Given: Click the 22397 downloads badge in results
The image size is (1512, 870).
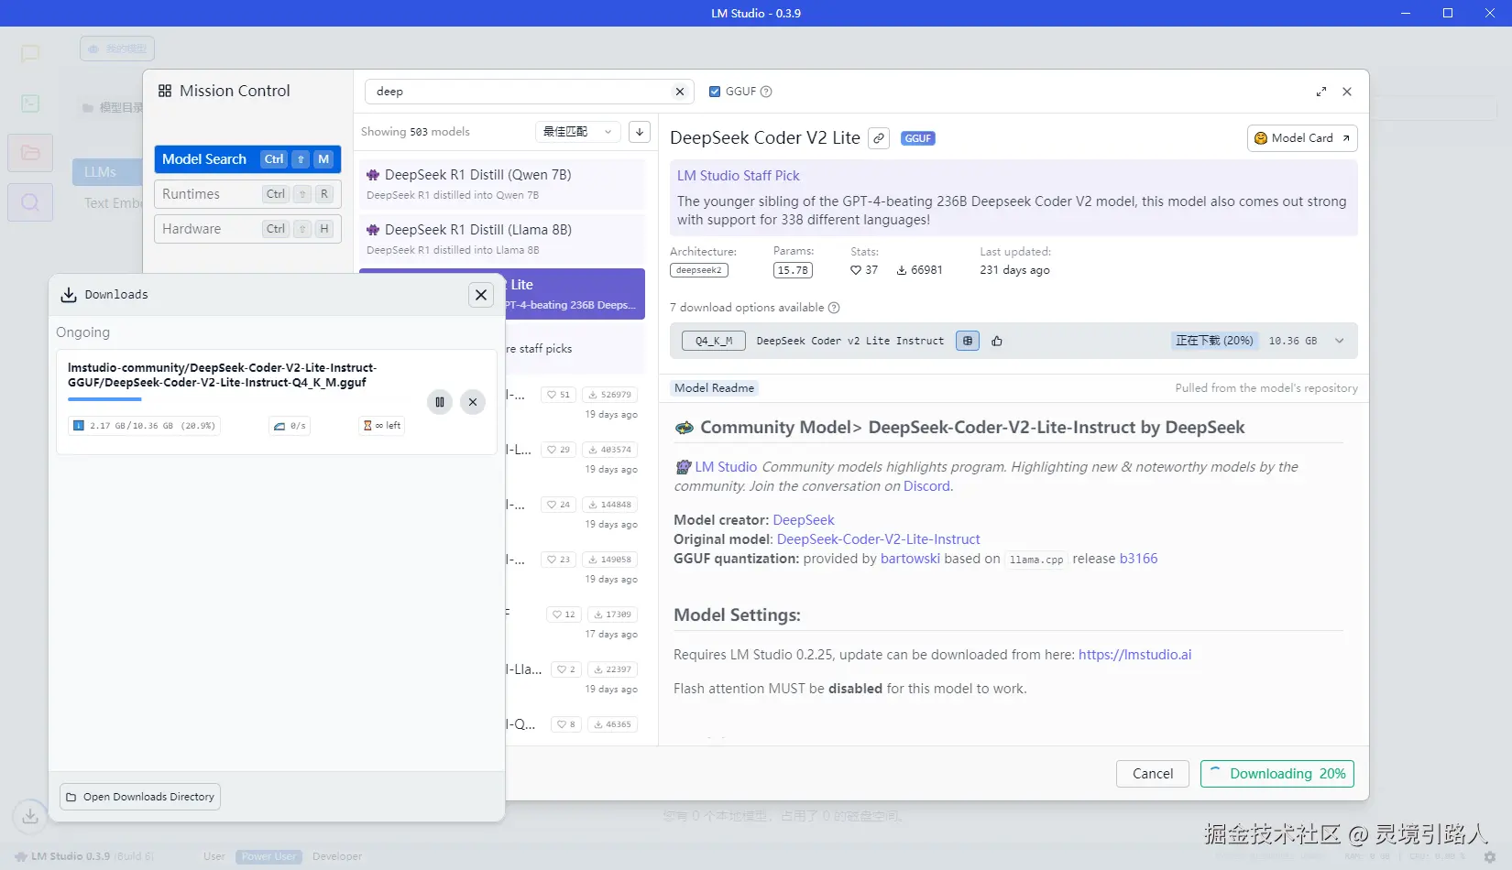Looking at the screenshot, I should pyautogui.click(x=613, y=669).
